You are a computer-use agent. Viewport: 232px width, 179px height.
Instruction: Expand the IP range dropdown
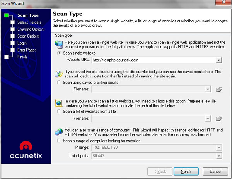(219, 148)
